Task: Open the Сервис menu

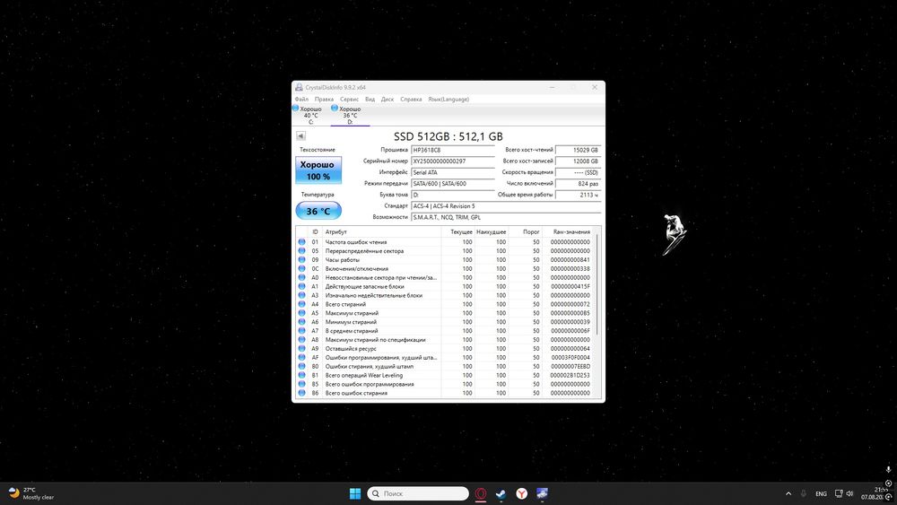Action: [349, 100]
